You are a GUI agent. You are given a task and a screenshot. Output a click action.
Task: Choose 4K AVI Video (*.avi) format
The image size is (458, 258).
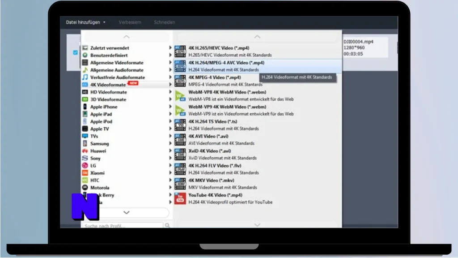258,140
